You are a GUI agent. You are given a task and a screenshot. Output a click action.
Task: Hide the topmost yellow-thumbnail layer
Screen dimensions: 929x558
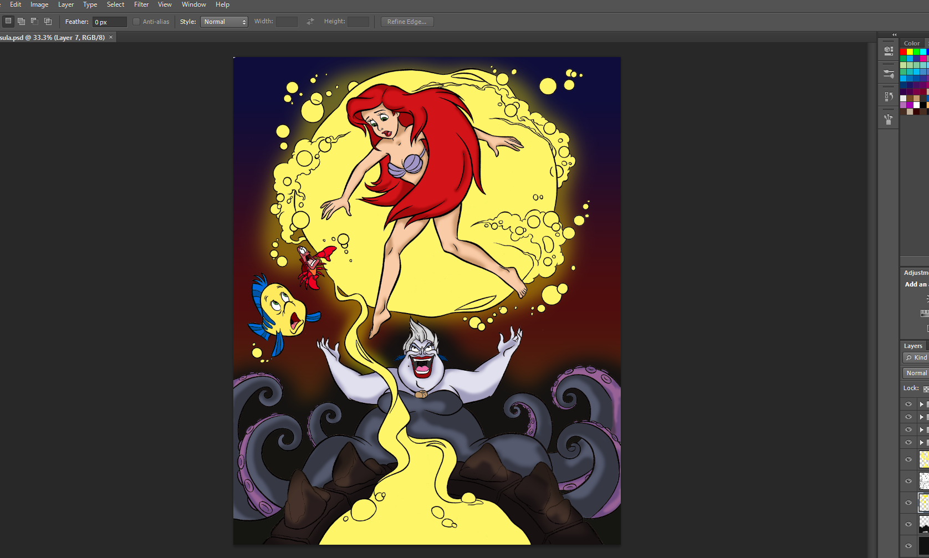[x=908, y=459]
